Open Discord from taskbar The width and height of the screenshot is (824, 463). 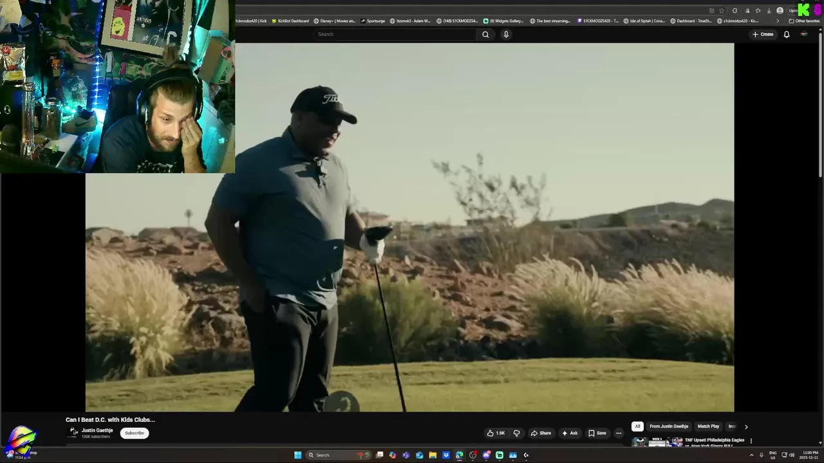[486, 455]
